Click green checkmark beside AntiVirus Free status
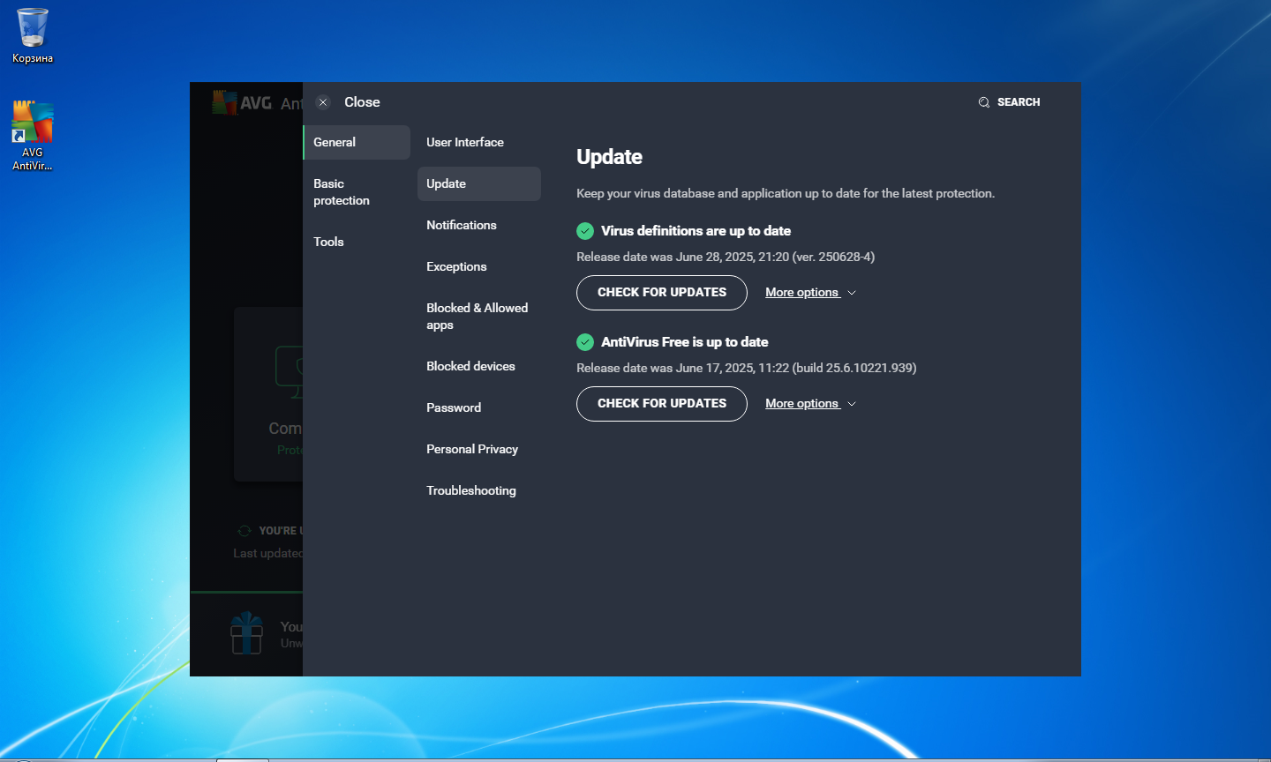 click(585, 342)
